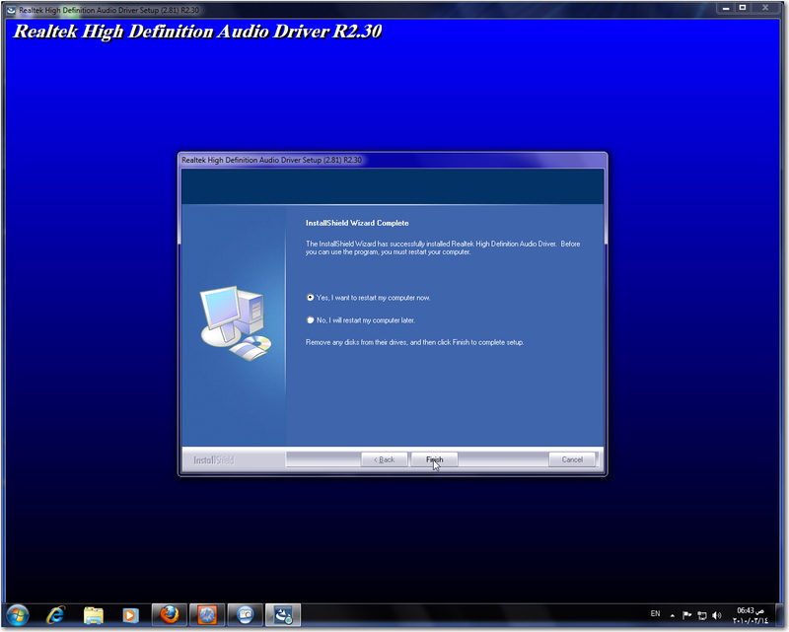Open the Windows Start menu orb
The image size is (789, 632).
click(x=18, y=615)
